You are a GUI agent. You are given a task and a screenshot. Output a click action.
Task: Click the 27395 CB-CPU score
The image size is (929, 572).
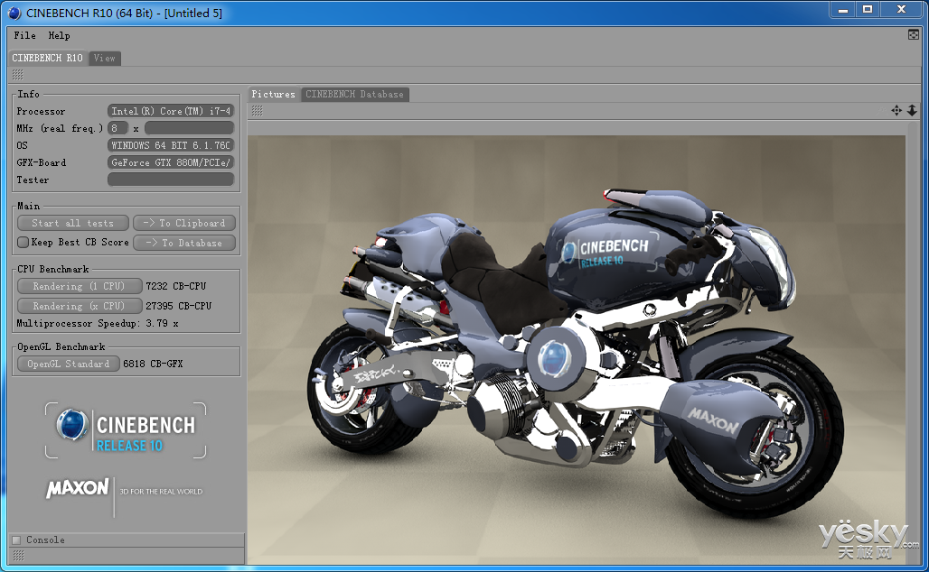click(178, 306)
